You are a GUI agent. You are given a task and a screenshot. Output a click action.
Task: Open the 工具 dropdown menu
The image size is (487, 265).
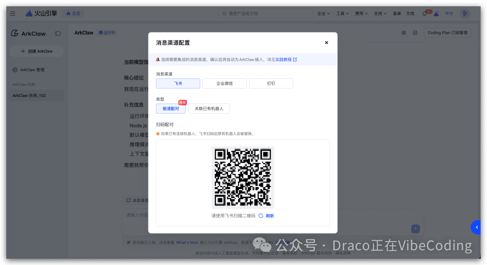(342, 13)
